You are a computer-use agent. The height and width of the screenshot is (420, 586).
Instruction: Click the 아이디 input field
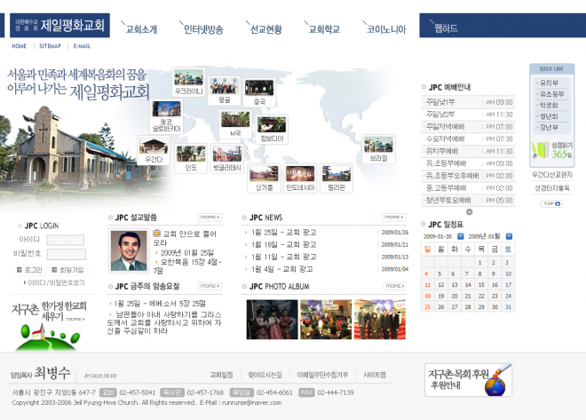pos(66,240)
